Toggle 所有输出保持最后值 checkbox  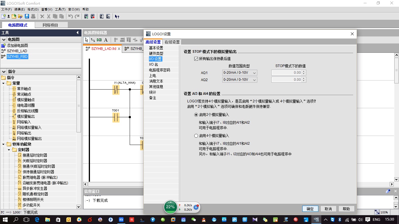point(196,59)
